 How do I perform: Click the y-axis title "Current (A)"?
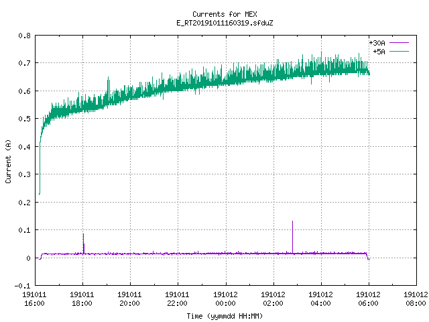[8, 161]
